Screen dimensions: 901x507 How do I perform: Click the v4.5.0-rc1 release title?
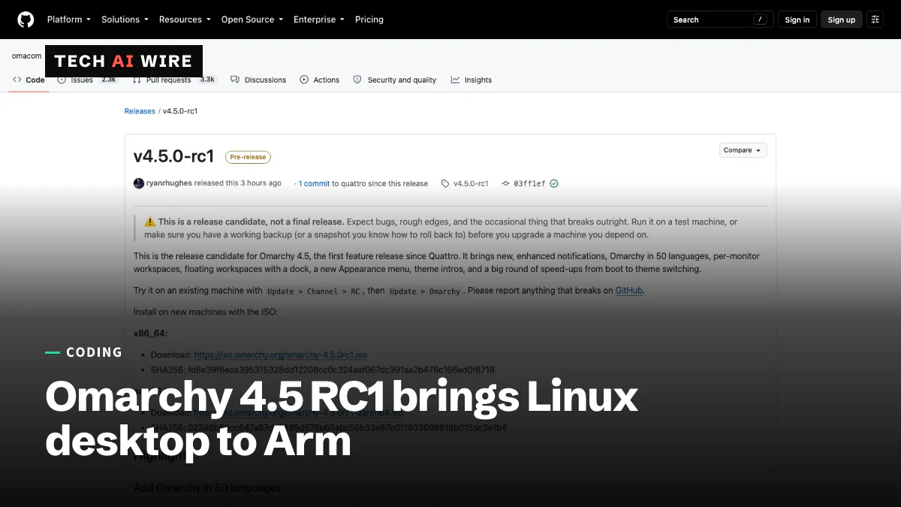(x=174, y=156)
